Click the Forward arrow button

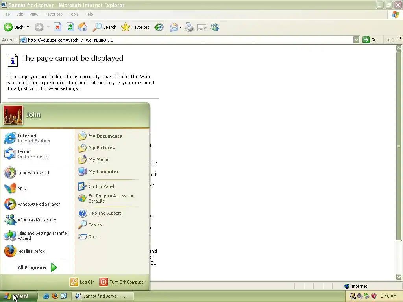pos(39,27)
